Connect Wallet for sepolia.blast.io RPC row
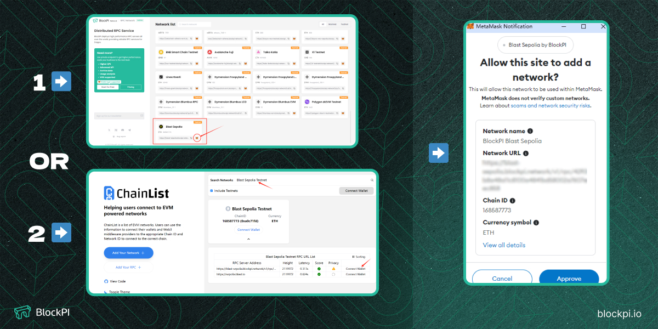Image resolution: width=658 pixels, height=329 pixels. [x=355, y=274]
